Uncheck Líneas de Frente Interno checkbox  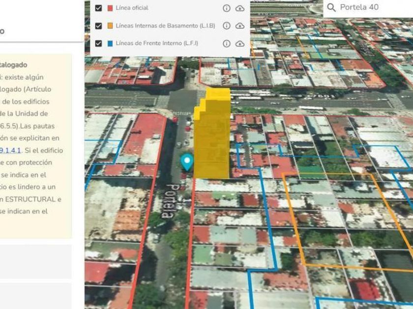point(98,43)
